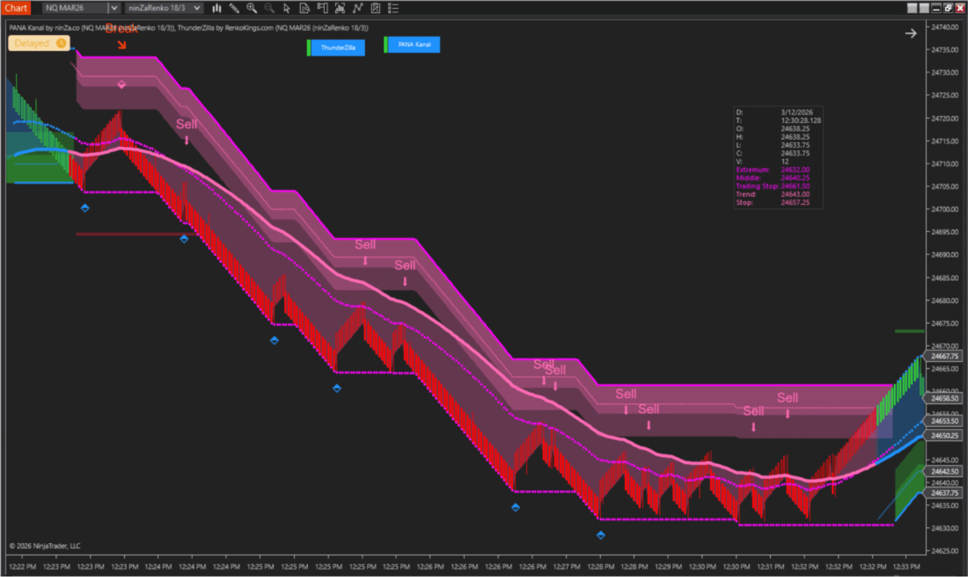The height and width of the screenshot is (577, 968).
Task: Click the clock icon in Delayed badge
Action: pos(61,43)
